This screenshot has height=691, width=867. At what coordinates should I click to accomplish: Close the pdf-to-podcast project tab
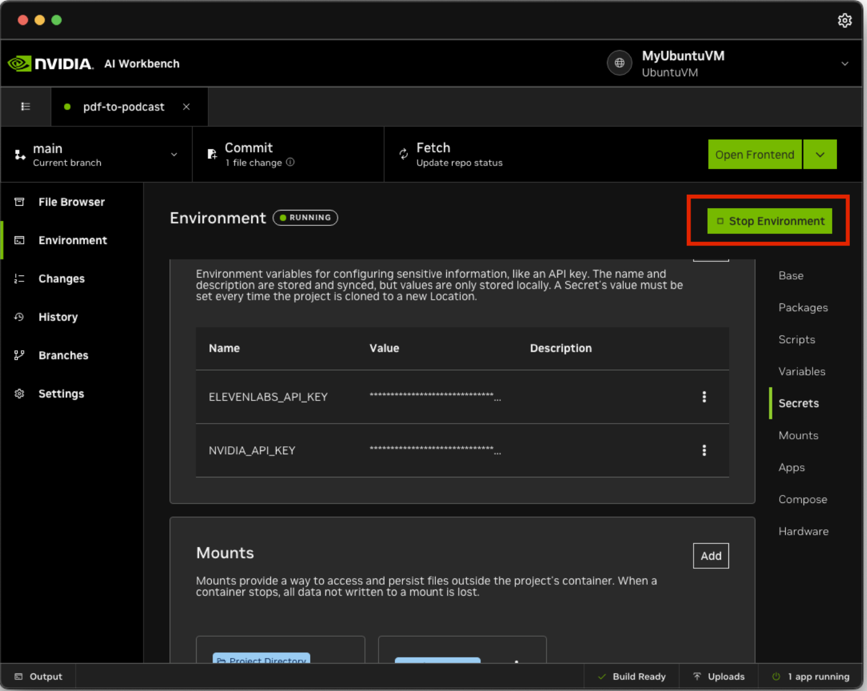tap(186, 107)
